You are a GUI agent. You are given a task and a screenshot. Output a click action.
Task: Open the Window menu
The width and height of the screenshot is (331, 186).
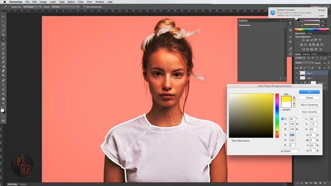click(x=99, y=2)
